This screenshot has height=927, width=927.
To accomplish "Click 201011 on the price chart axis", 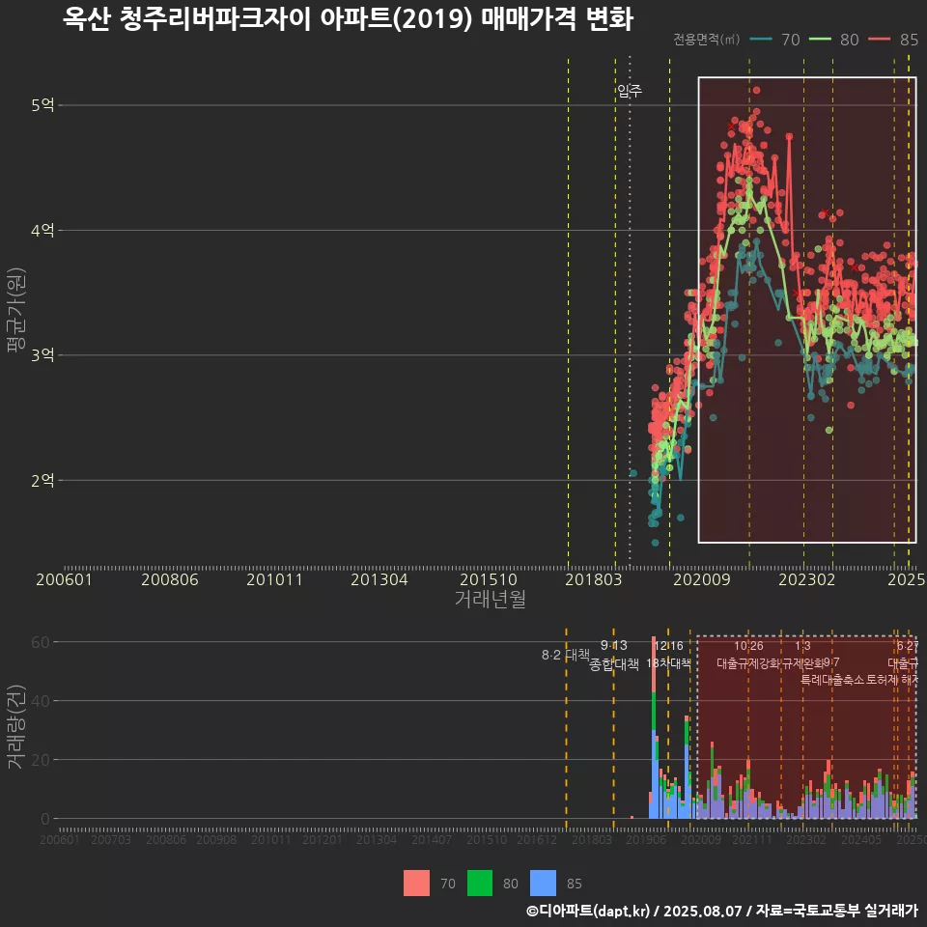I will 274,579.
